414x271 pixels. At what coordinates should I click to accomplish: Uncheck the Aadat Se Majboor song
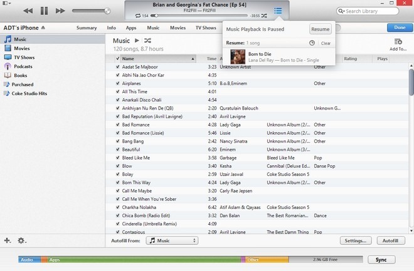coord(117,67)
